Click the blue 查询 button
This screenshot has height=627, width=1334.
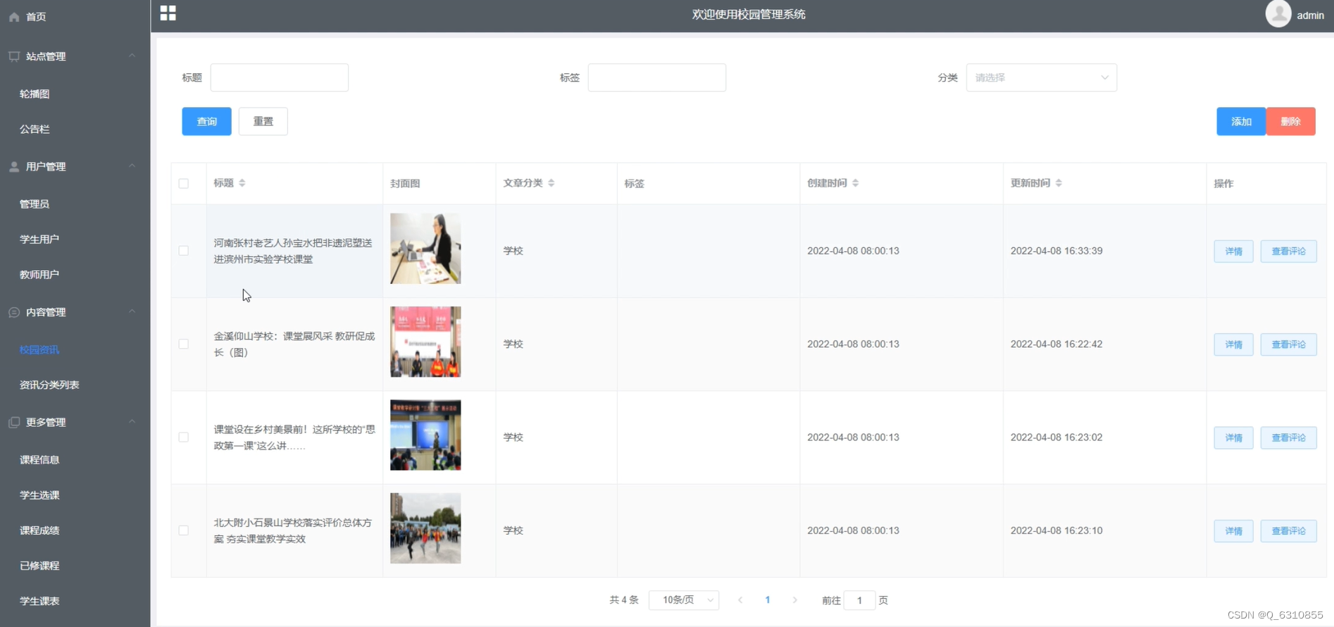206,121
